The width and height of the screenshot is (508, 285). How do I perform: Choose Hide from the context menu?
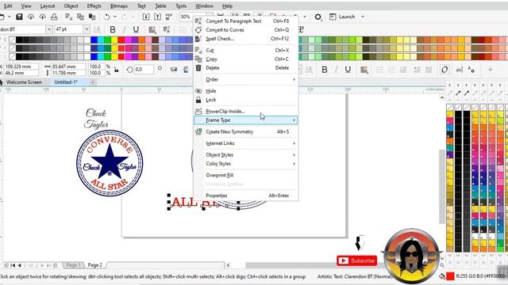pos(246,91)
